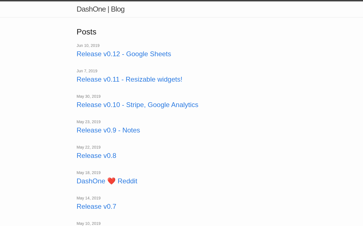This screenshot has height=226, width=363.
Task: Click the dark strip at the page top
Action: pyautogui.click(x=181, y=1)
